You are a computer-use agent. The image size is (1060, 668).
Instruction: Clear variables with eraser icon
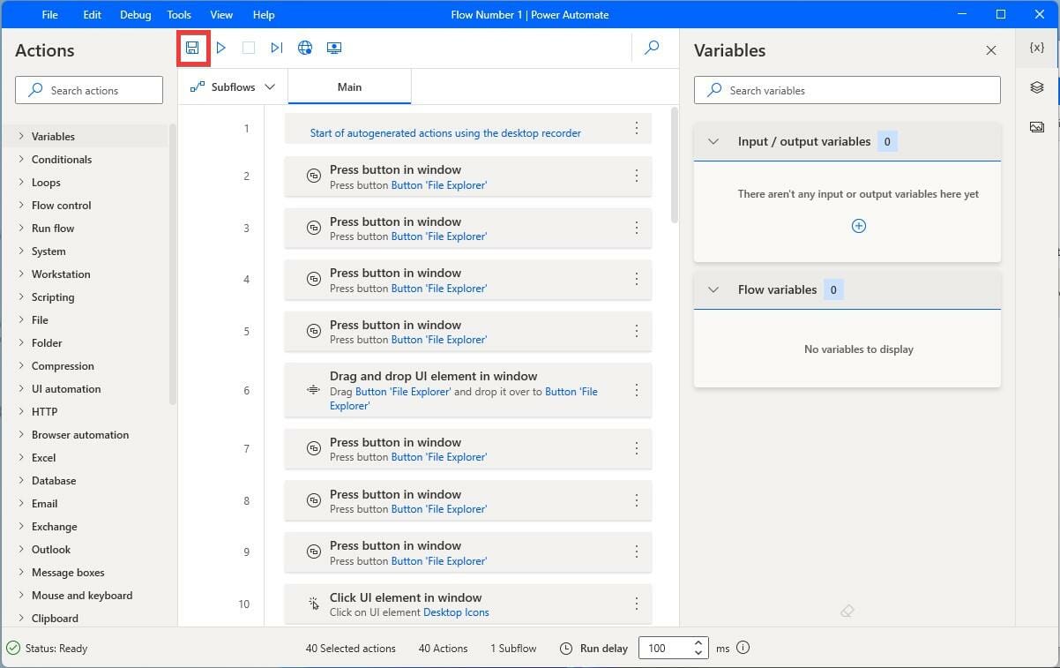tap(847, 611)
